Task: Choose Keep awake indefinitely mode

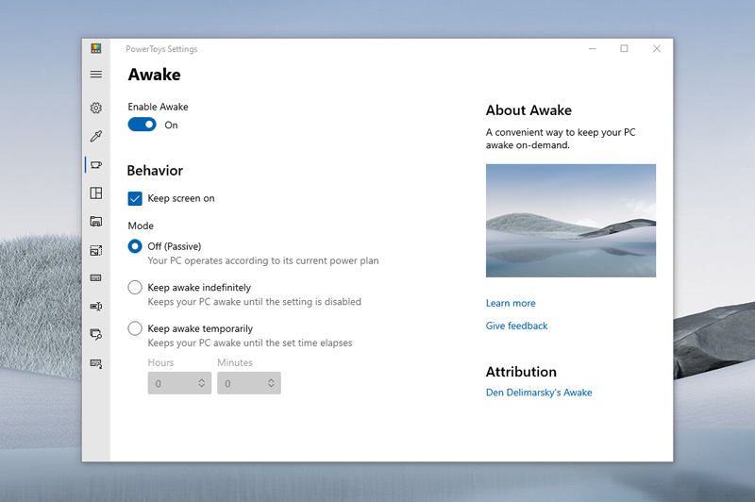Action: 135,287
